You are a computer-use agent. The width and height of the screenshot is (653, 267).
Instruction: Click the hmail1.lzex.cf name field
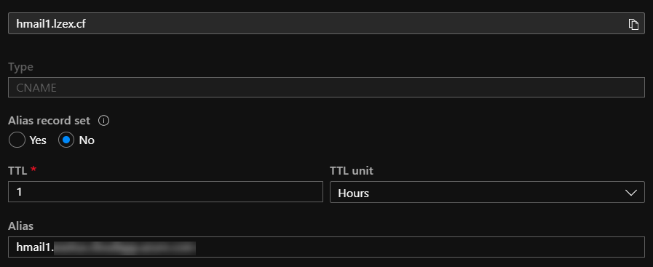coord(326,23)
